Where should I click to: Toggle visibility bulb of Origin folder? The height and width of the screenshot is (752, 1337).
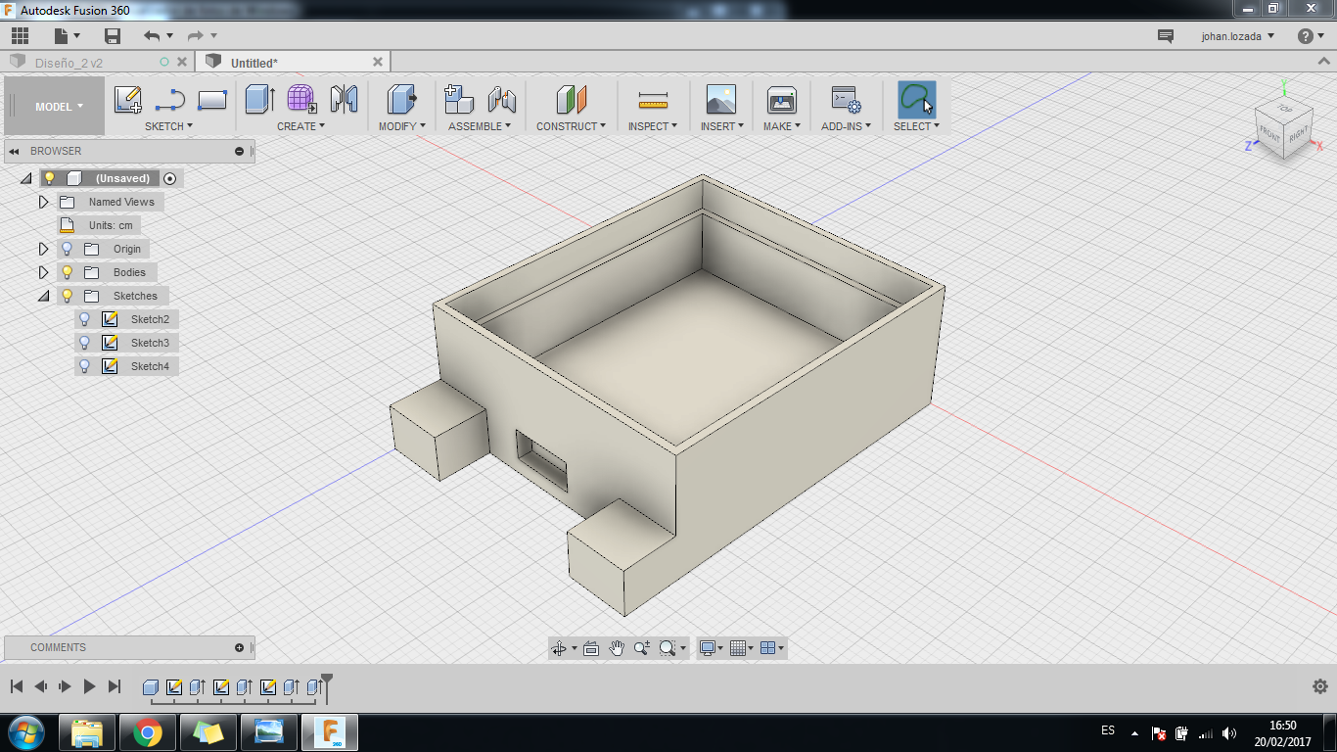tap(67, 249)
